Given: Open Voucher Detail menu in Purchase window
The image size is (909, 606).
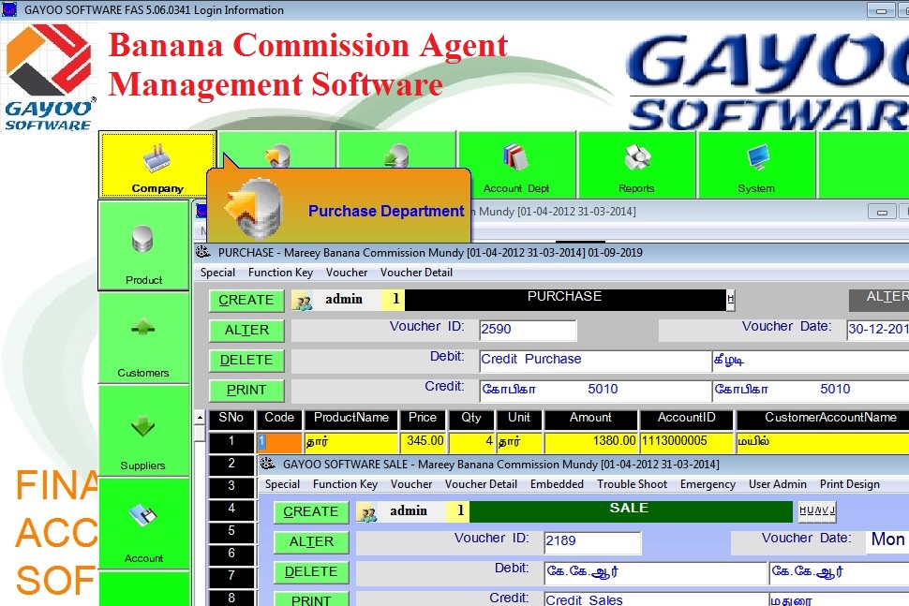Looking at the screenshot, I should point(416,273).
